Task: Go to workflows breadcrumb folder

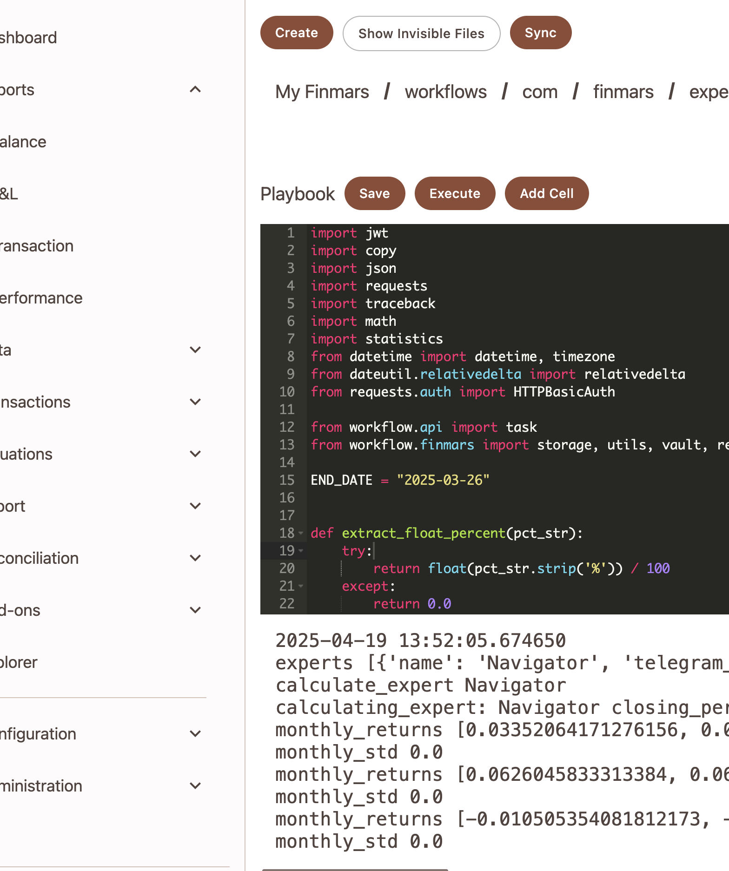Action: 446,92
